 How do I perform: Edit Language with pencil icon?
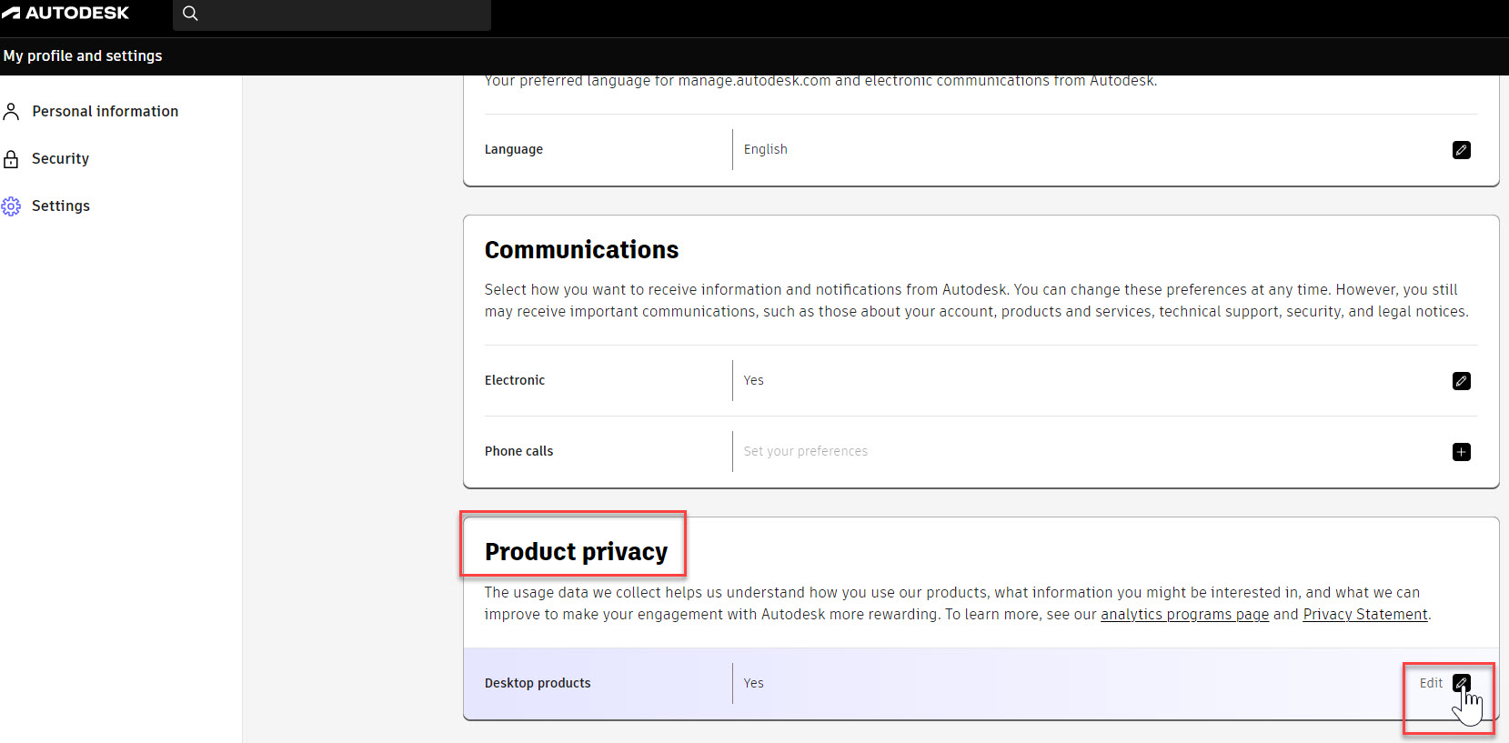coord(1461,150)
